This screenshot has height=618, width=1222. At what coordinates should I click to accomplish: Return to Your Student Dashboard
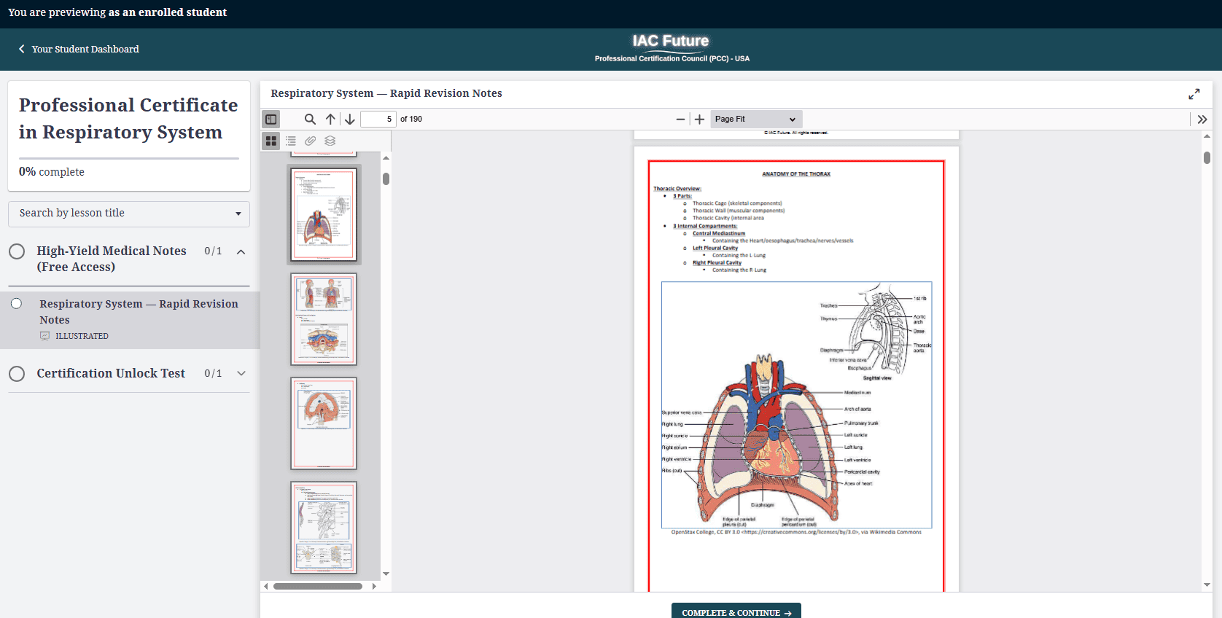(79, 49)
